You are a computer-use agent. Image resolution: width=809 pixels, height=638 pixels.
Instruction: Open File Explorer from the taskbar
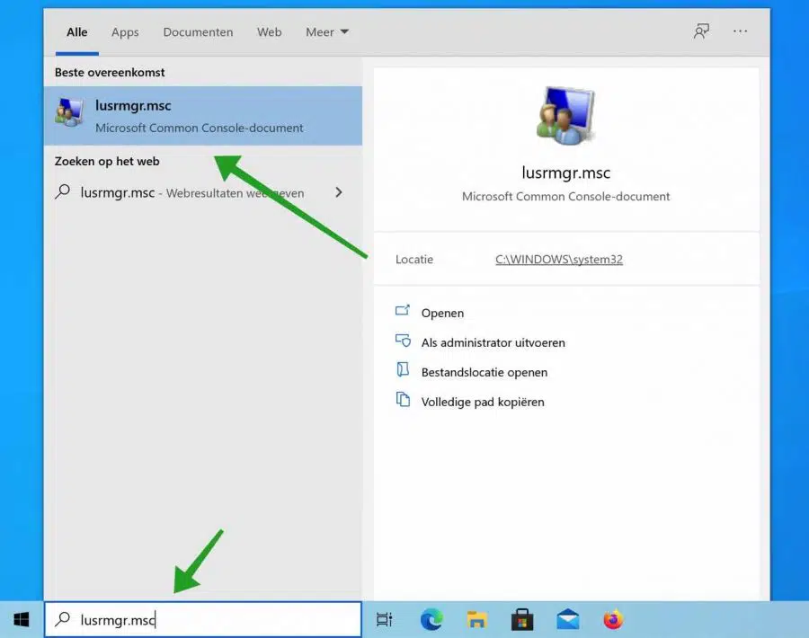click(476, 619)
